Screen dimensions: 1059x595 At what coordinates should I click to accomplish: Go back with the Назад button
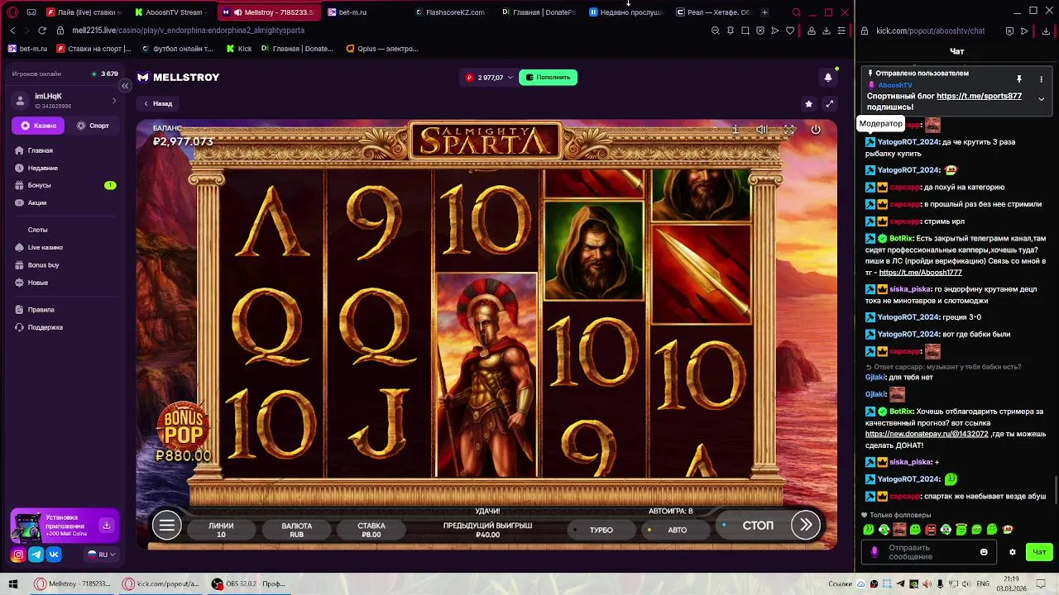(157, 103)
